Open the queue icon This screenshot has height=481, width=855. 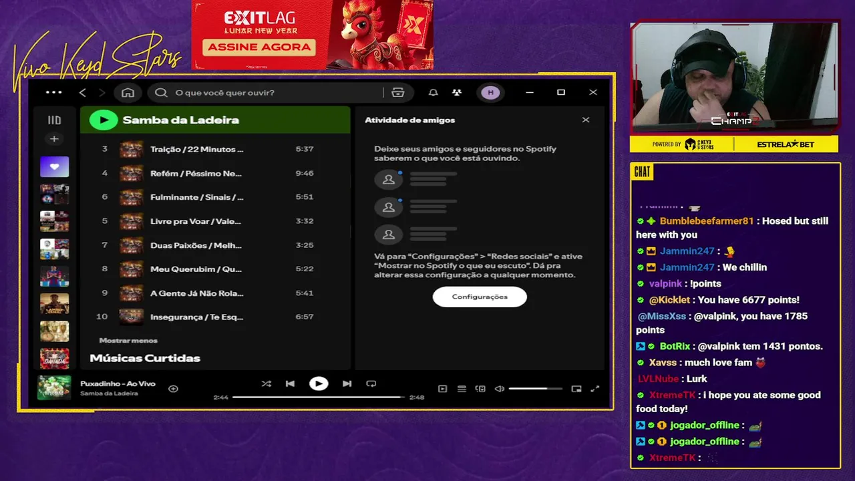[x=462, y=388]
